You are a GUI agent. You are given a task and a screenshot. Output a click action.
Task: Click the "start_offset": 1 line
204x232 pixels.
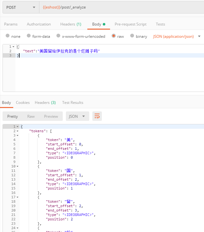pos(64,175)
